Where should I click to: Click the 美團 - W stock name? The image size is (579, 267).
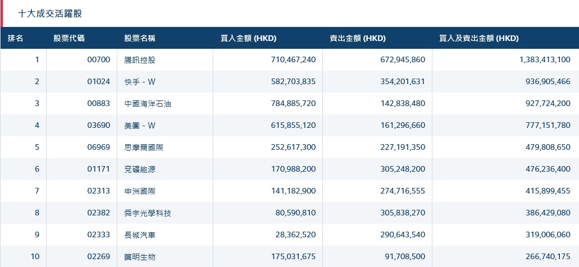[x=140, y=126]
